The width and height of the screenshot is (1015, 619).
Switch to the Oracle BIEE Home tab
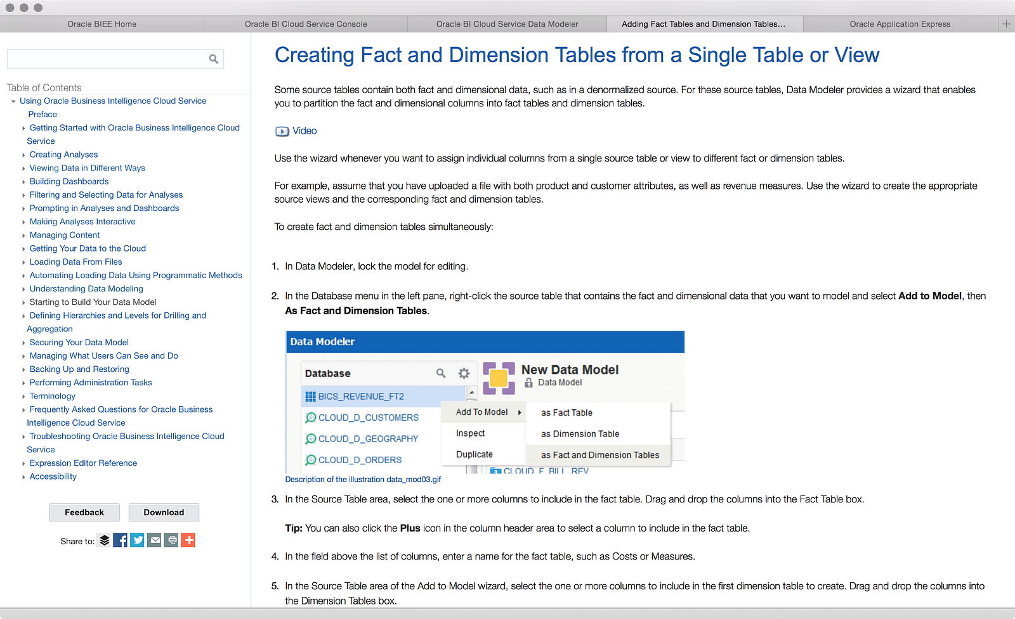[x=101, y=24]
